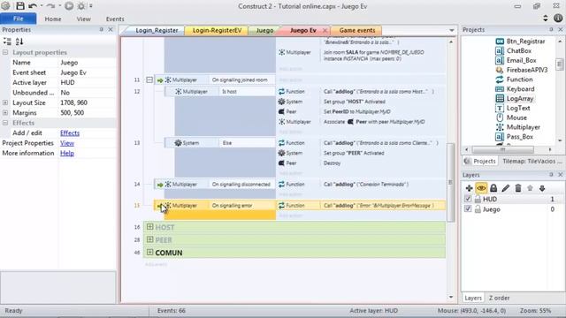Click the Undo arrow in title bar
Screen dimensions: 566x318
point(33,6)
